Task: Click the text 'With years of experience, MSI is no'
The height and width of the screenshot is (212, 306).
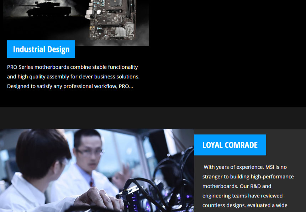Action: tap(245, 167)
